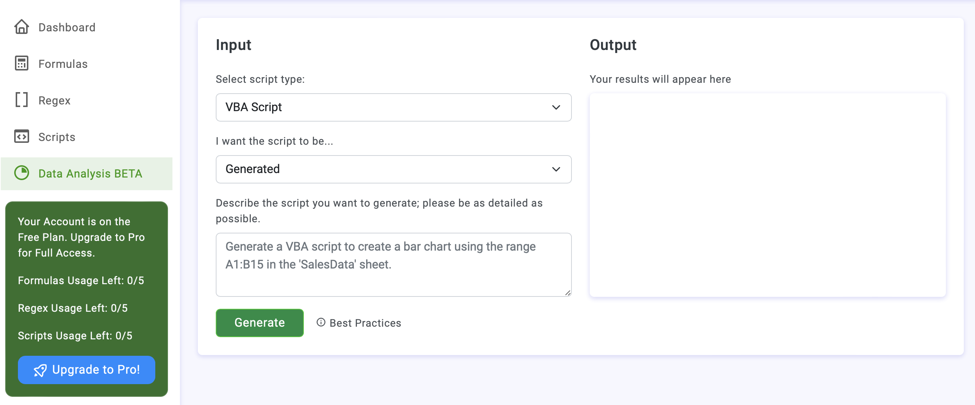
Task: Open the Best Practices link
Action: [x=364, y=323]
